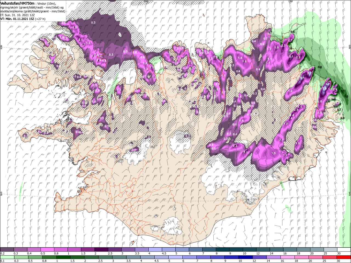The width and height of the screenshot is (351, 263).
Task: Pick the light grey 25 swatch, upper scale
Action: [x=330, y=250]
